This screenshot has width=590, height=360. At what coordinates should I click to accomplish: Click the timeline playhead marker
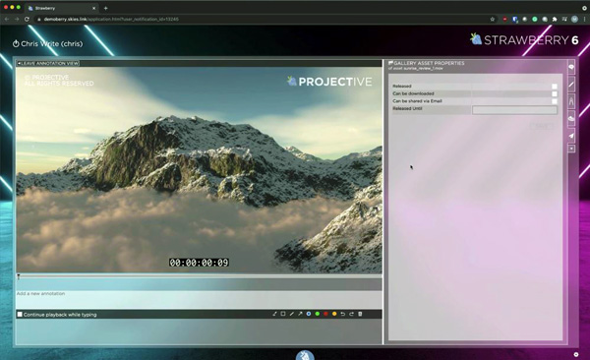[19, 276]
